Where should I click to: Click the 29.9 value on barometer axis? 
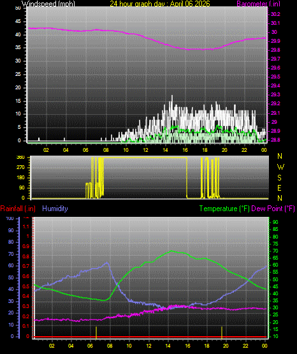coord(275,41)
